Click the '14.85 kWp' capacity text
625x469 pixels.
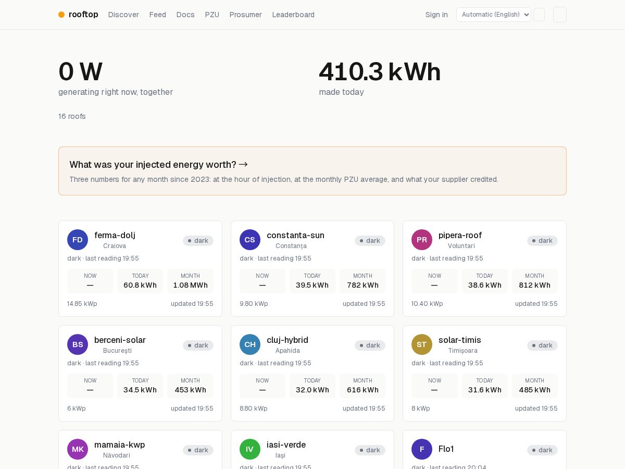(82, 304)
